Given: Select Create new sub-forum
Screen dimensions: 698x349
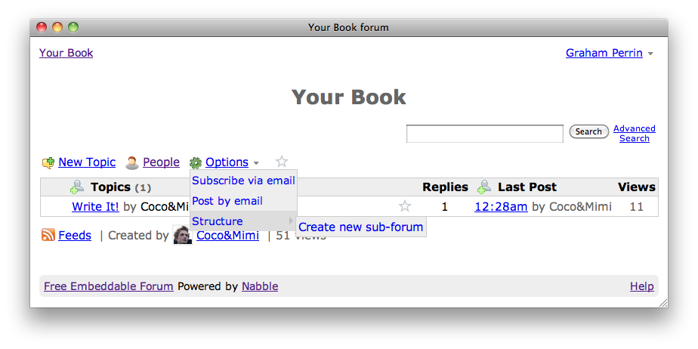Looking at the screenshot, I should pos(361,227).
